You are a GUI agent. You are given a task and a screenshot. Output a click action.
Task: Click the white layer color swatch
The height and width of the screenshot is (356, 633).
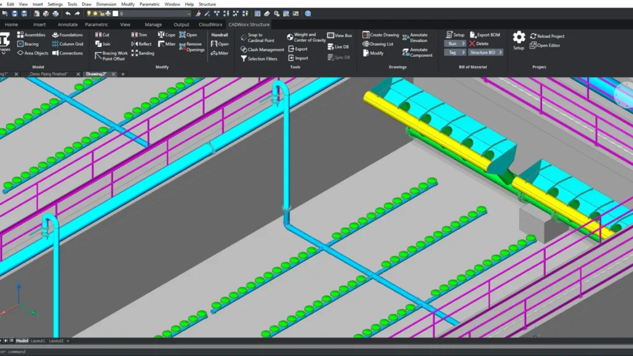pos(114,13)
